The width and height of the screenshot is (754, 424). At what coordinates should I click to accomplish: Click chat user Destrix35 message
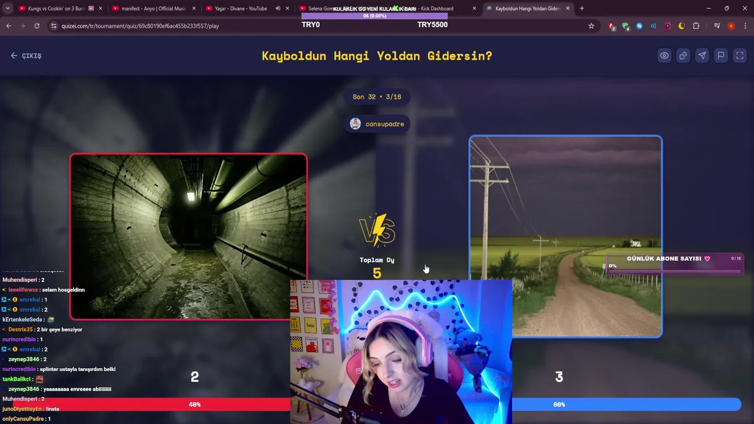click(x=45, y=329)
